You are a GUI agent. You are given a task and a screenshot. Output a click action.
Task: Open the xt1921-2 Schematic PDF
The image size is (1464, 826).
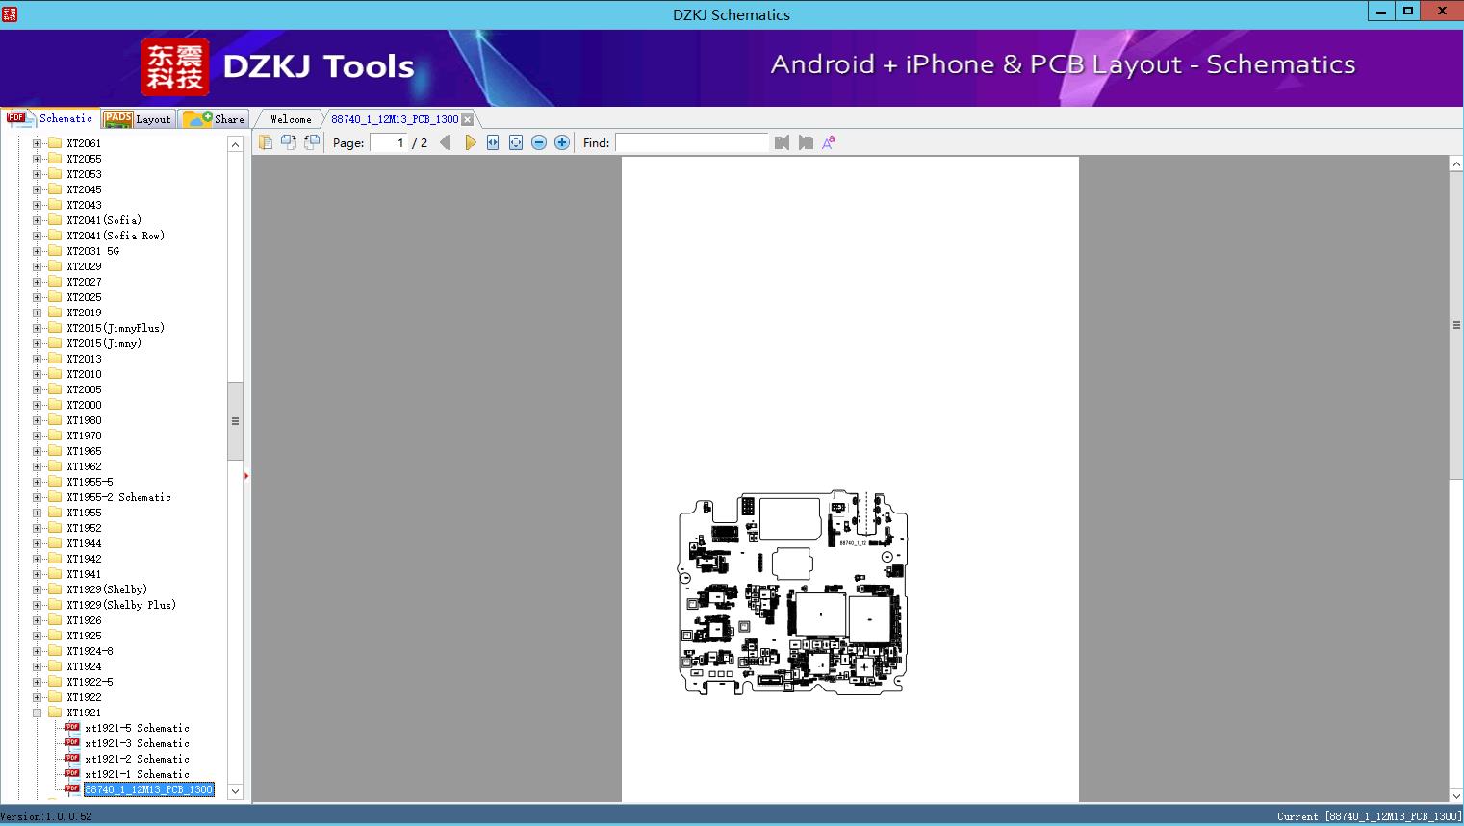tap(137, 759)
